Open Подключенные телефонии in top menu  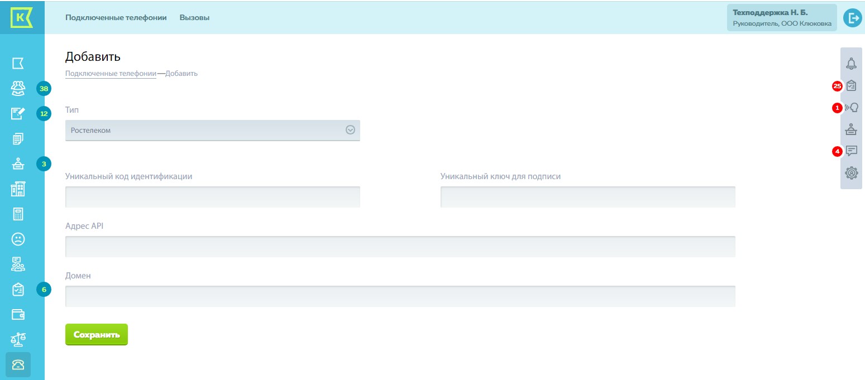pyautogui.click(x=116, y=17)
